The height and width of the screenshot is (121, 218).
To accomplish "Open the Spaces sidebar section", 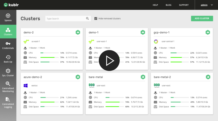I will (x=8, y=17).
